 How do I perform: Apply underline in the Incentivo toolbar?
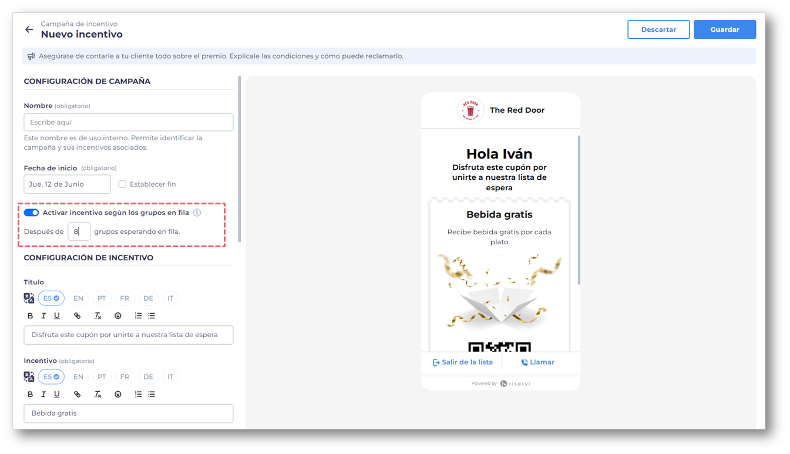57,395
